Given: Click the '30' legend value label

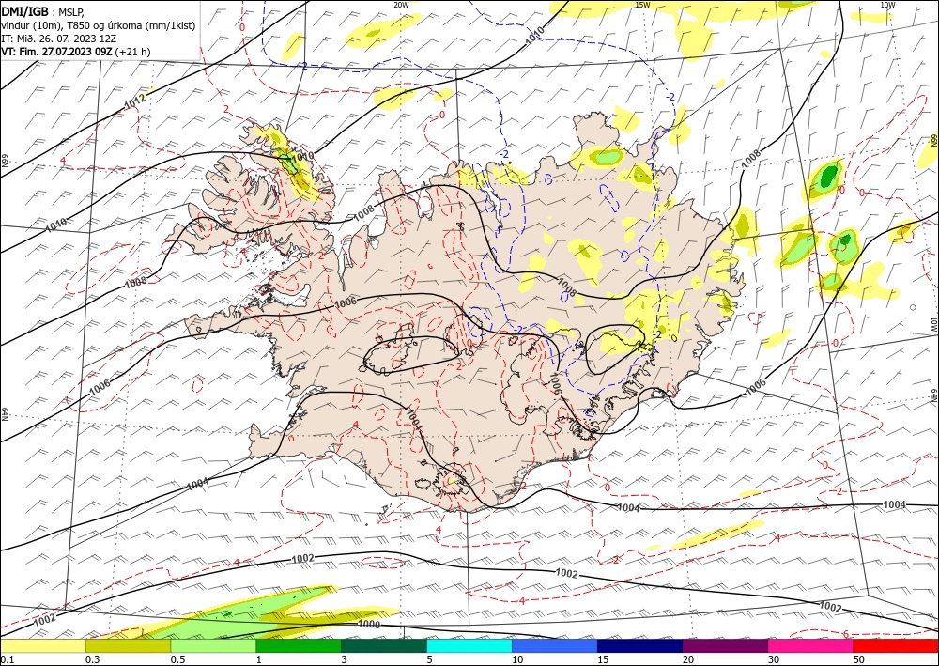Looking at the screenshot, I should pos(774,659).
